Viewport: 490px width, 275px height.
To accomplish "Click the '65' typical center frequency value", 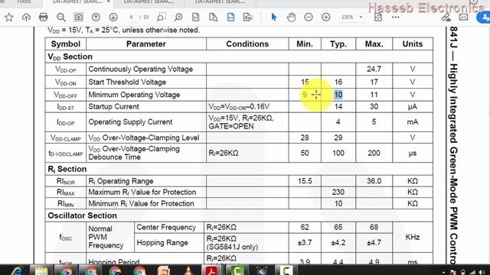I will tap(338, 227).
